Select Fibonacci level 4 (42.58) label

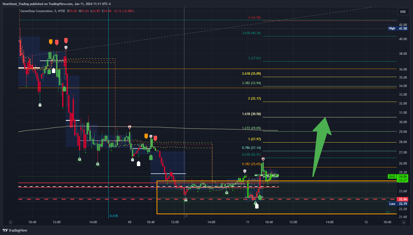click(254, 18)
